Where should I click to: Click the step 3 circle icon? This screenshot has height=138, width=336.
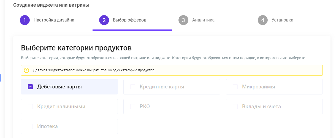pyautogui.click(x=183, y=20)
